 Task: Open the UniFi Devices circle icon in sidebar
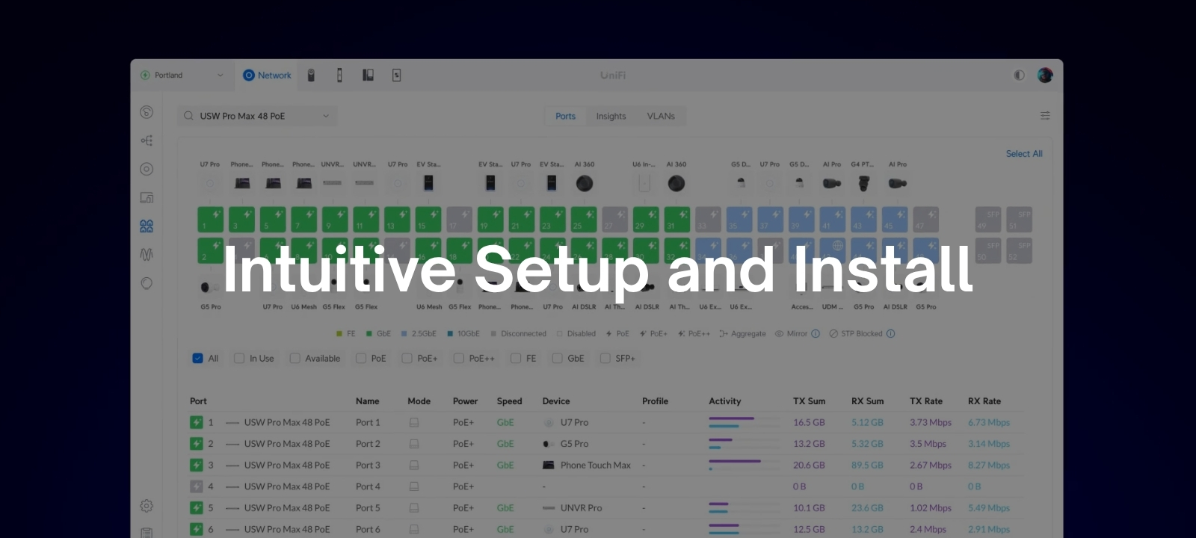click(147, 169)
